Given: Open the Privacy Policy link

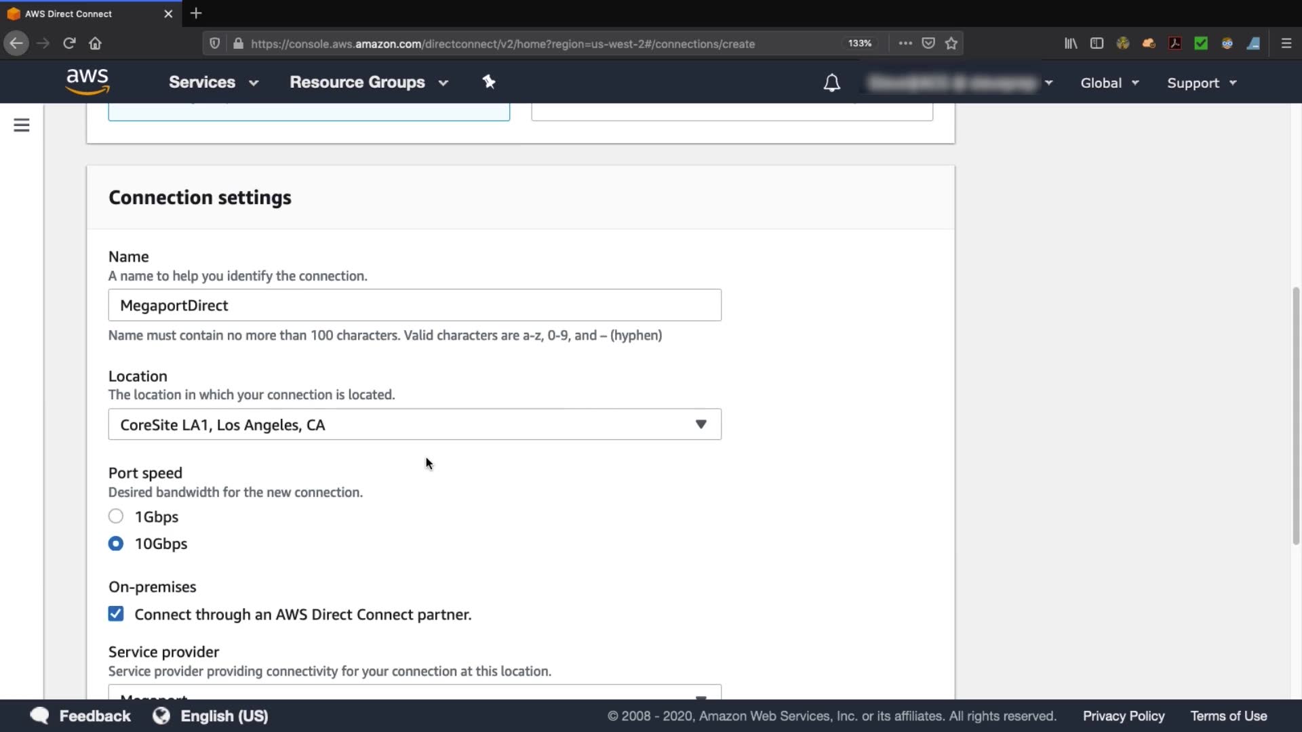Looking at the screenshot, I should 1123,716.
